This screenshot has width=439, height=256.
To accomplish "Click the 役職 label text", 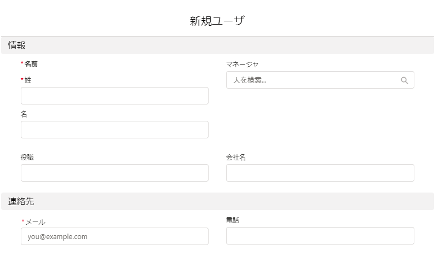I will [x=27, y=157].
